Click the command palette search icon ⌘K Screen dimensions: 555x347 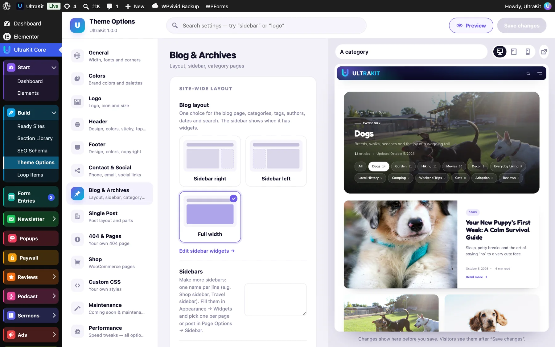[92, 6]
